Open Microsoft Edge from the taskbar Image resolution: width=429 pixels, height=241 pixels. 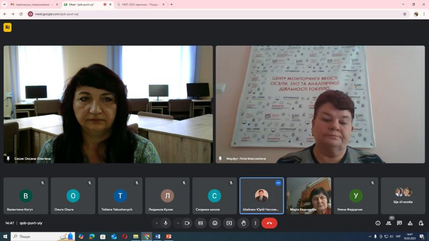92,236
